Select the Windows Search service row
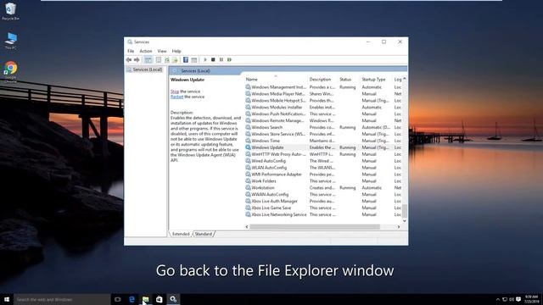This screenshot has width=543, height=305. coord(322,127)
